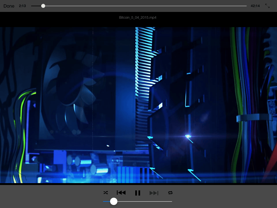277x208 pixels.
Task: Pause the playing video
Action: pyautogui.click(x=138, y=193)
